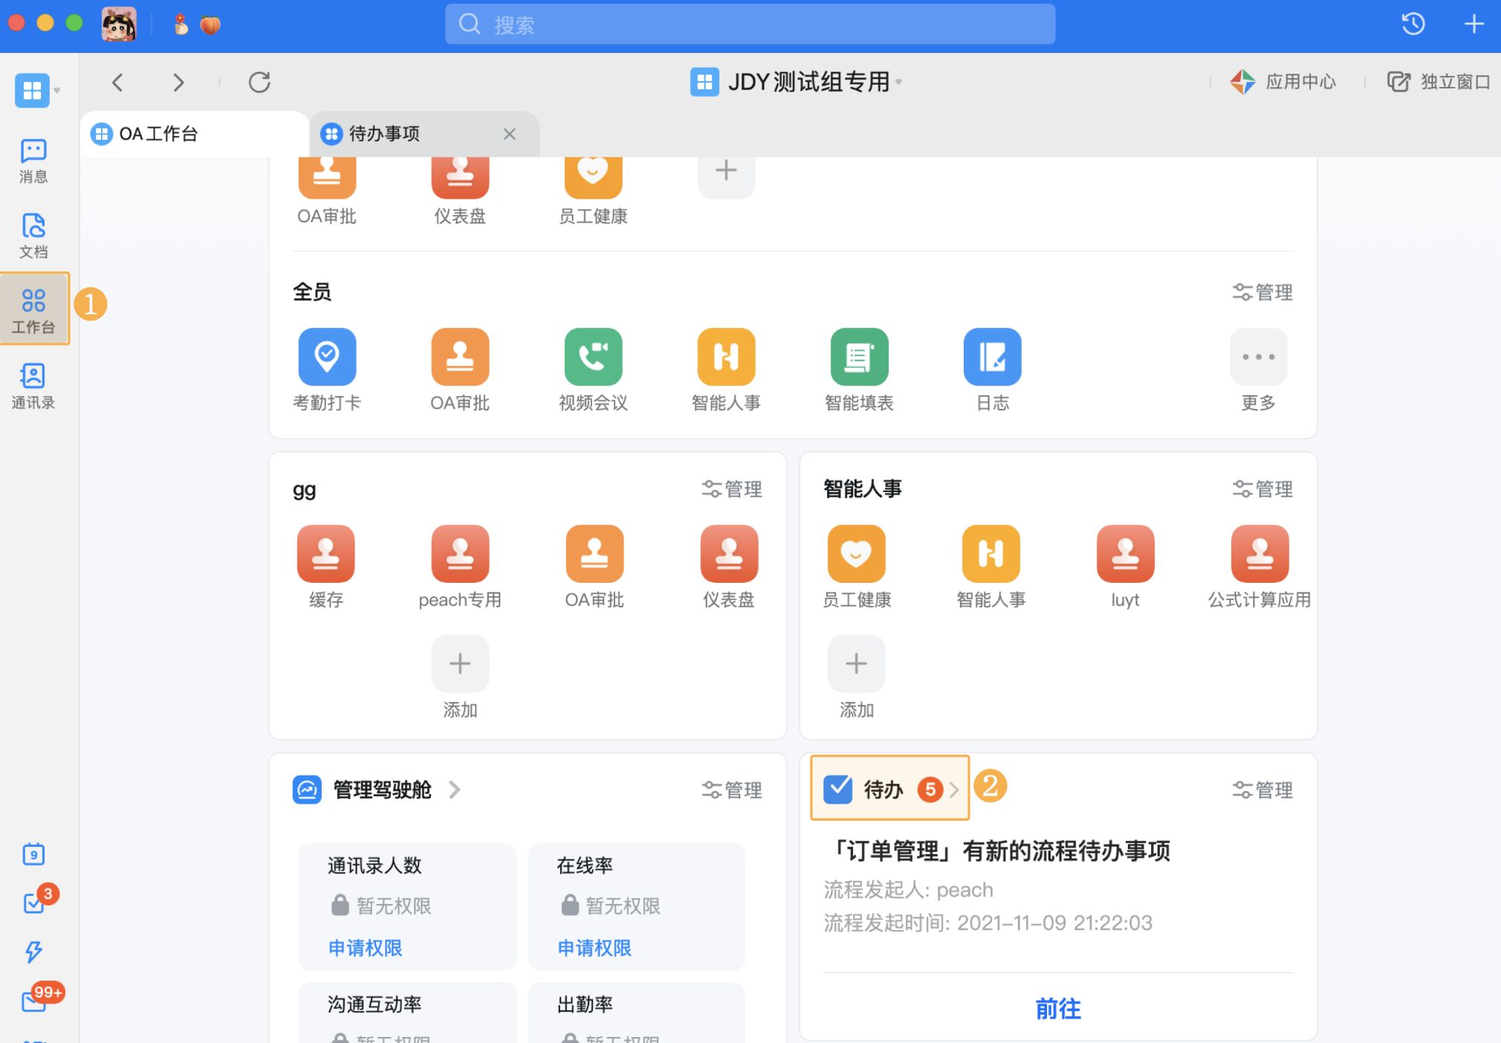Open the 考勤打卡 attendance app icon
1501x1043 pixels.
[x=327, y=357]
